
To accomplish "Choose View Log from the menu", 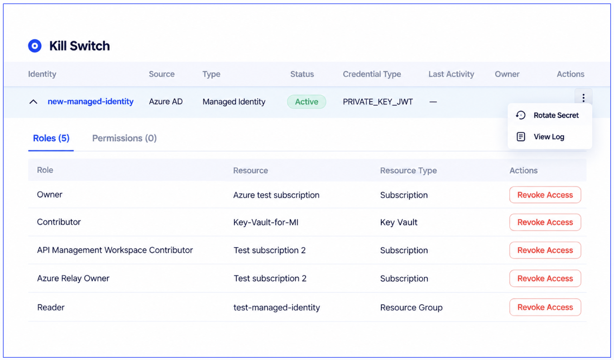I will (550, 136).
